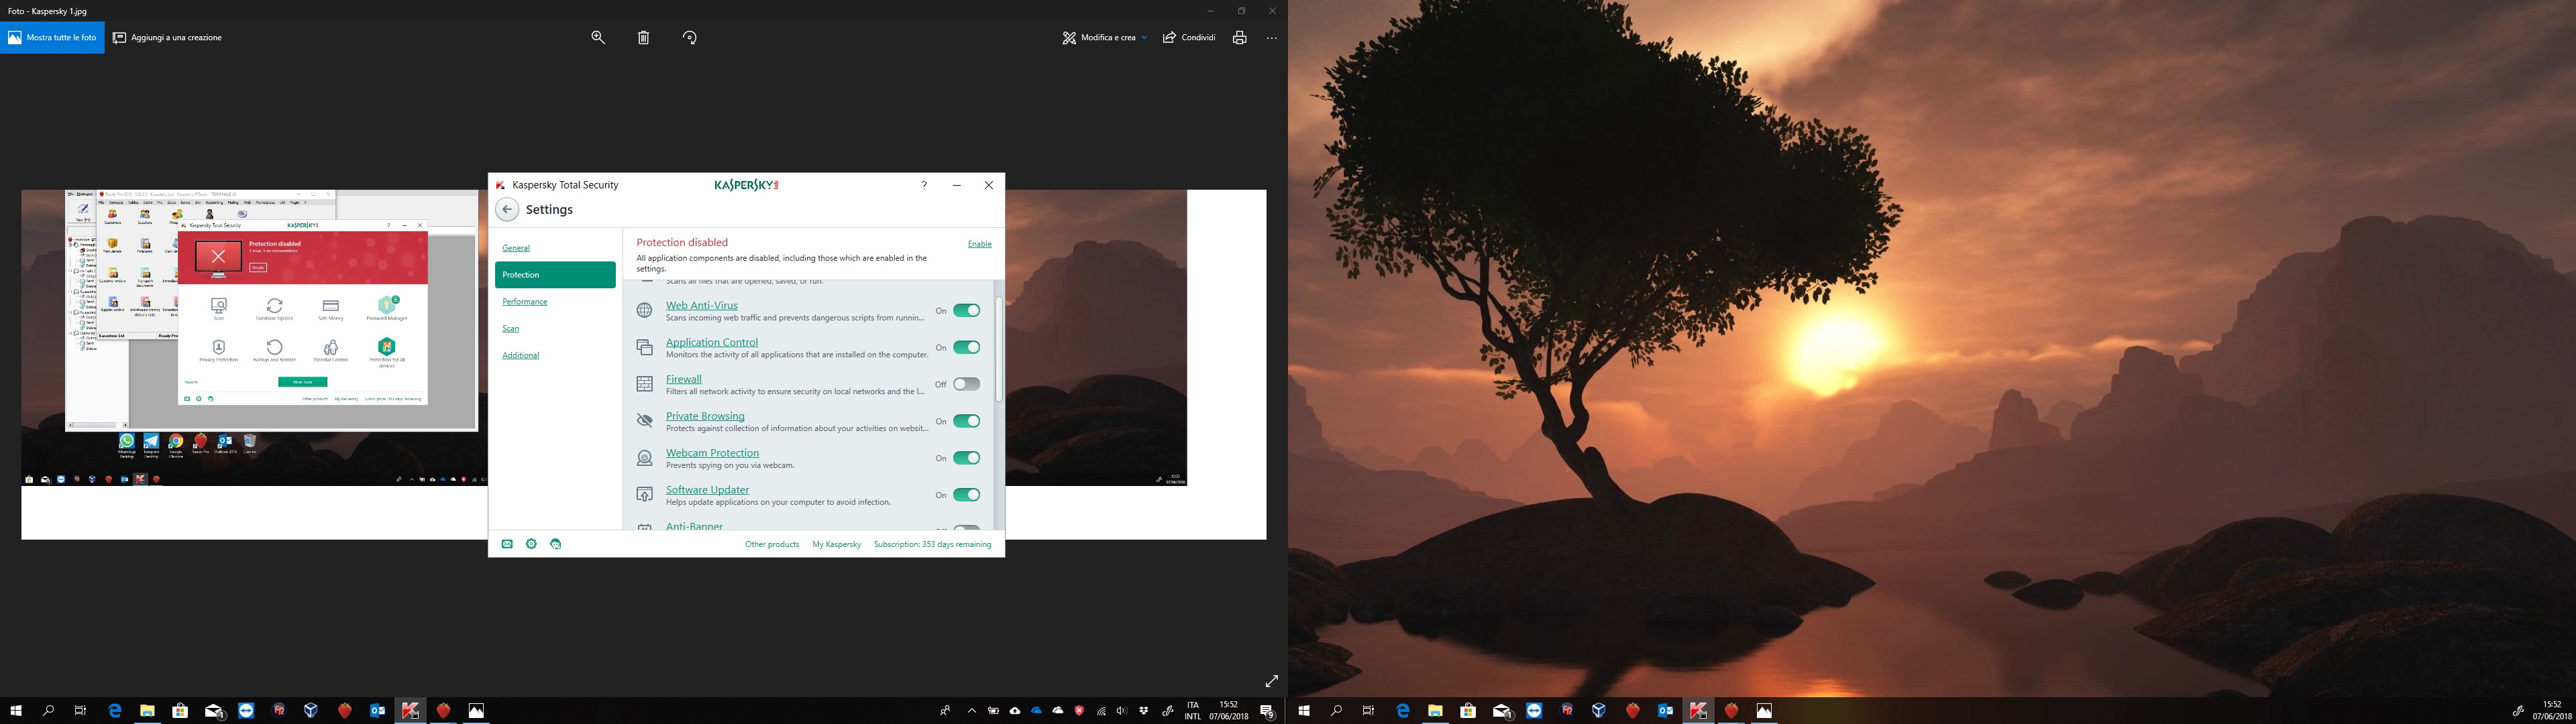The height and width of the screenshot is (724, 2576).
Task: Switch to the Performance settings tab
Action: [x=525, y=302]
